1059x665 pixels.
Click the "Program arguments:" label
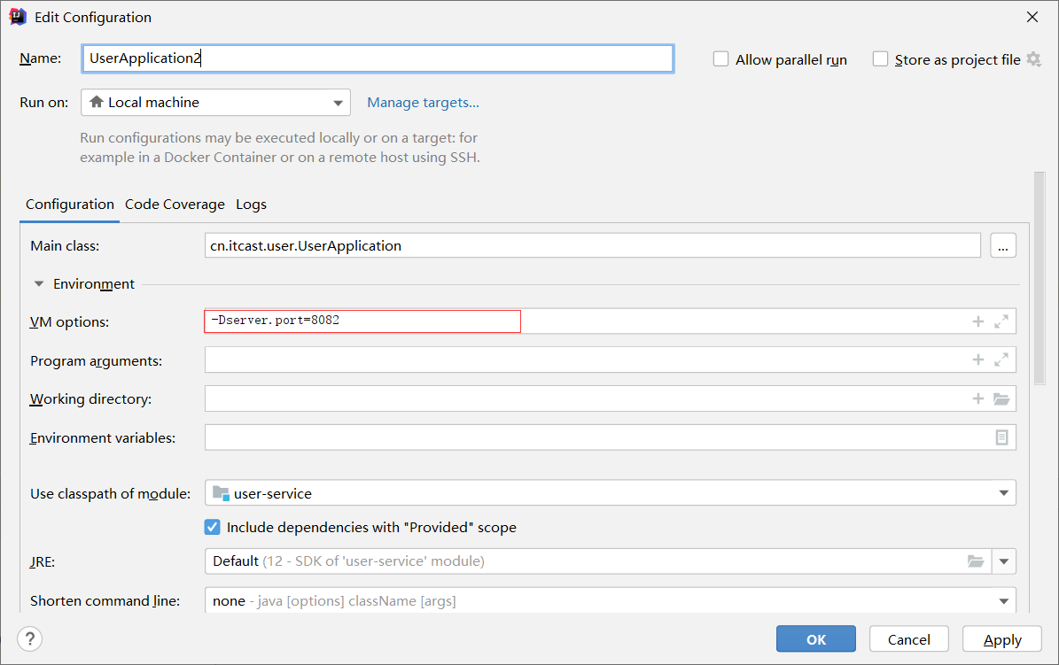pos(96,361)
